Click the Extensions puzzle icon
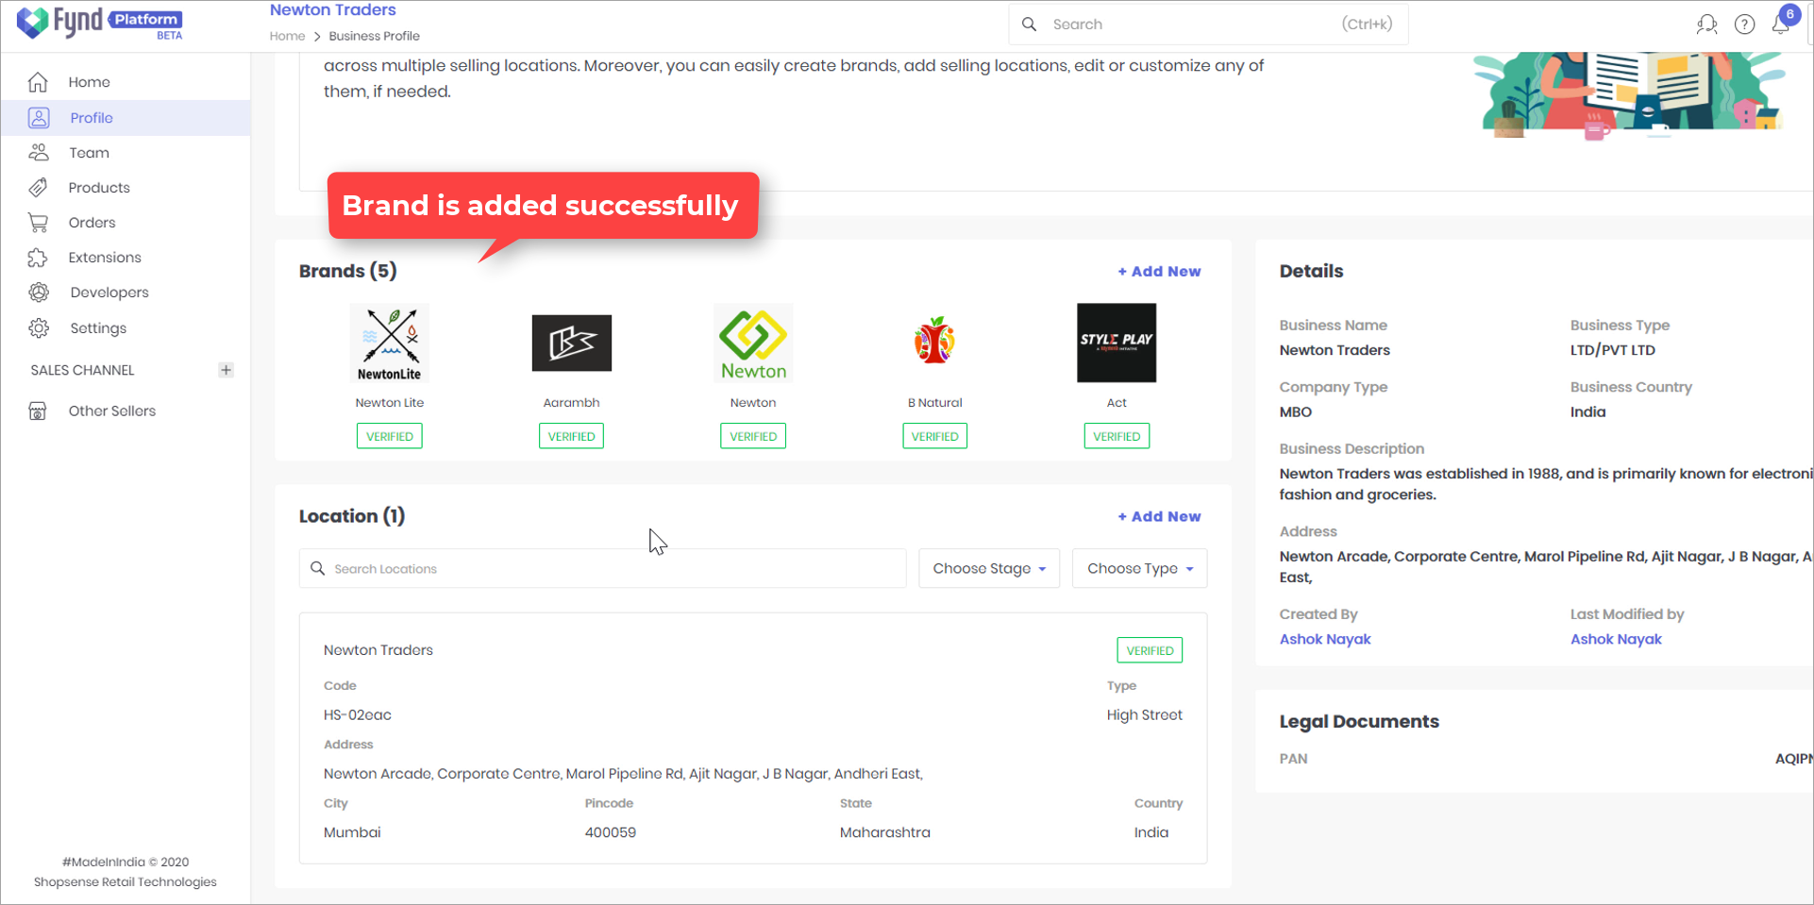This screenshot has height=905, width=1814. pos(38,258)
